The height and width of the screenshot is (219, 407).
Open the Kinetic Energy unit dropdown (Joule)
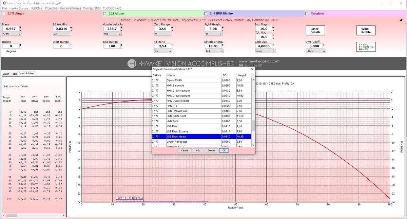(x=213, y=51)
